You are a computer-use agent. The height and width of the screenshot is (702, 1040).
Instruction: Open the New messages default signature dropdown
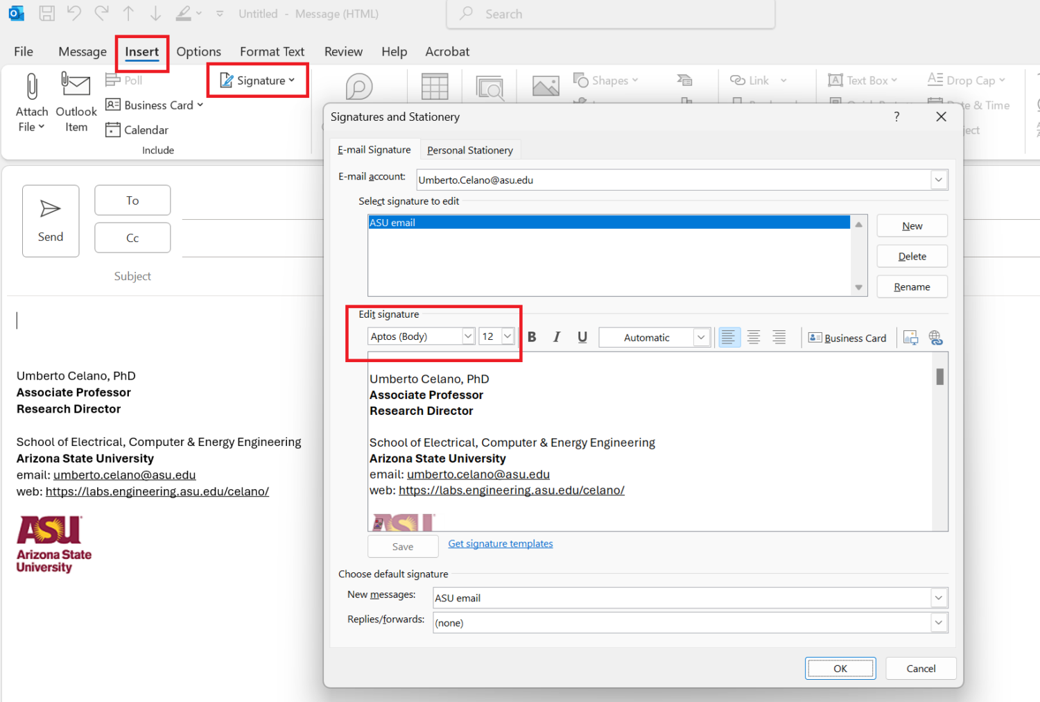[x=938, y=598]
